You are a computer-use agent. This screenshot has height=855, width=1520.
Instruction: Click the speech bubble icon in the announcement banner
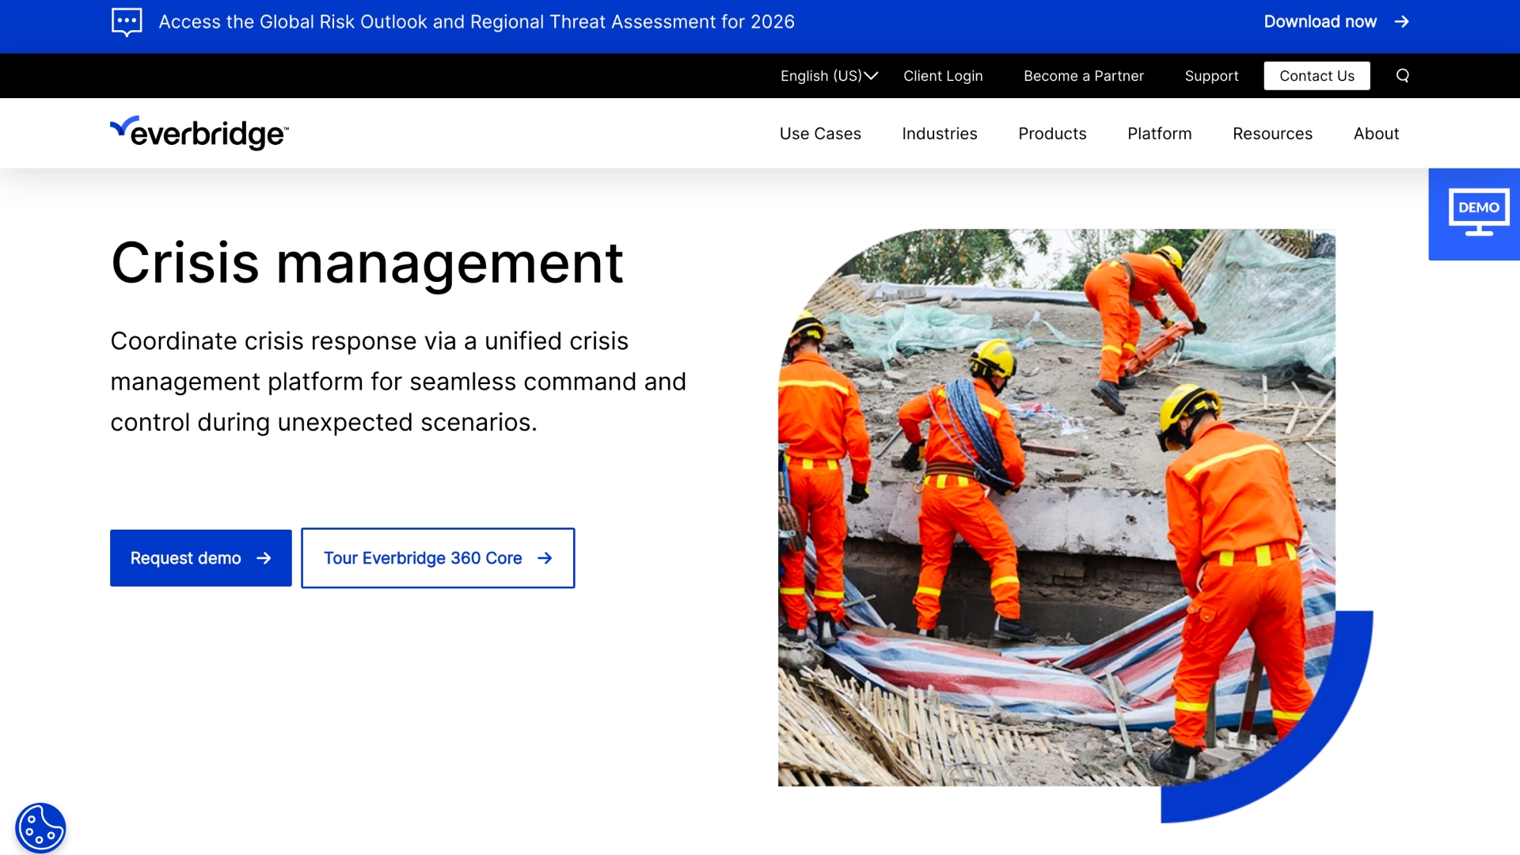pyautogui.click(x=127, y=21)
